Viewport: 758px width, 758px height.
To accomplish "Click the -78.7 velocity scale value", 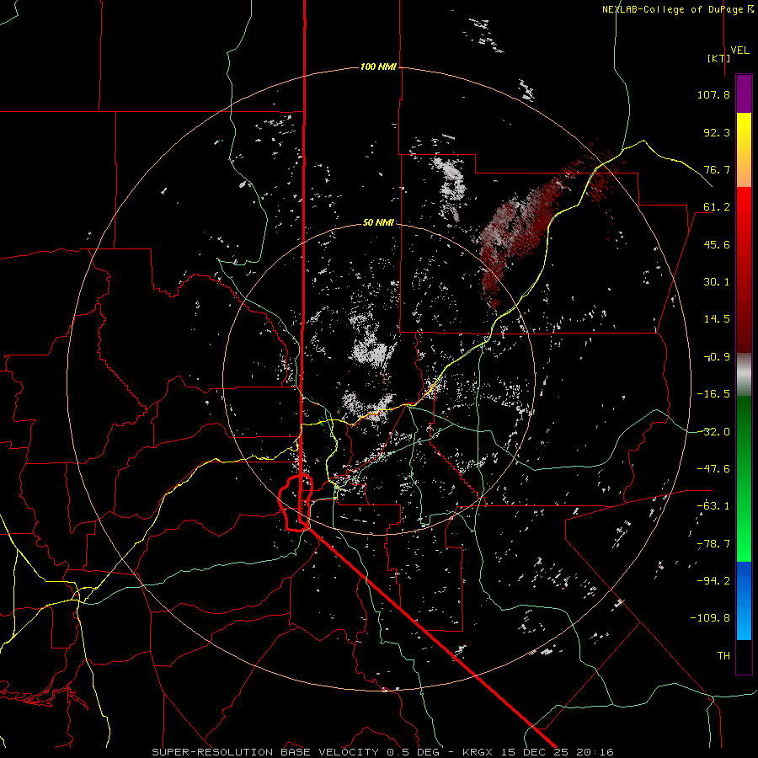I will click(x=713, y=544).
